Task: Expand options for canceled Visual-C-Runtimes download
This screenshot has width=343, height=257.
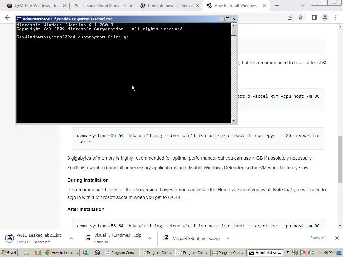Action: coord(150,238)
